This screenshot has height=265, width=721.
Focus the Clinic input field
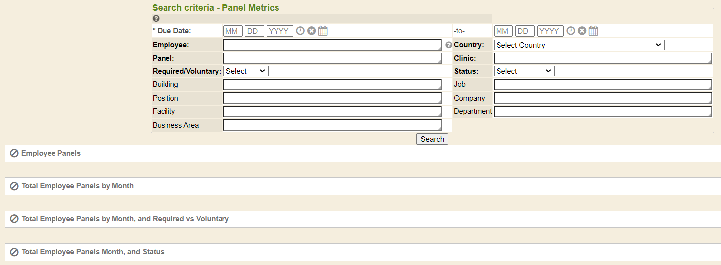(603, 58)
